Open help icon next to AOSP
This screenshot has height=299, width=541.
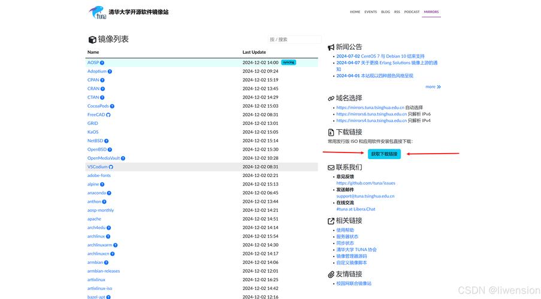pos(102,63)
